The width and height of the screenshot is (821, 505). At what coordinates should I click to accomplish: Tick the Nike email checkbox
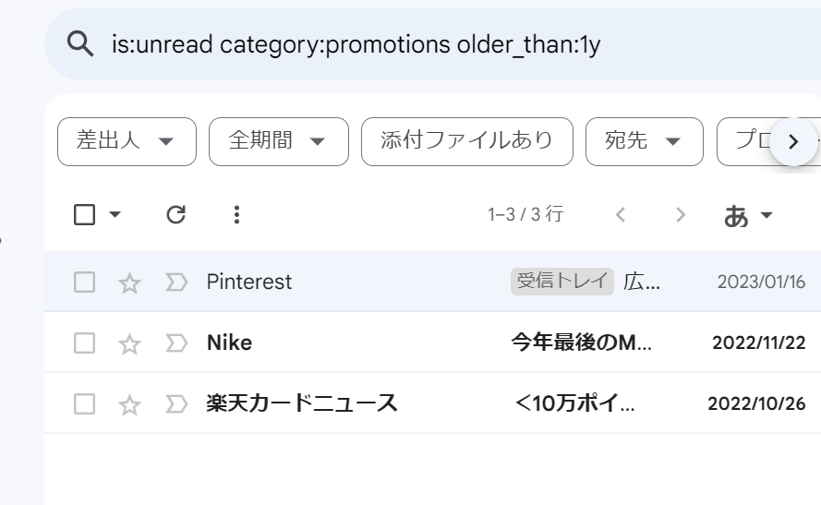click(x=84, y=343)
